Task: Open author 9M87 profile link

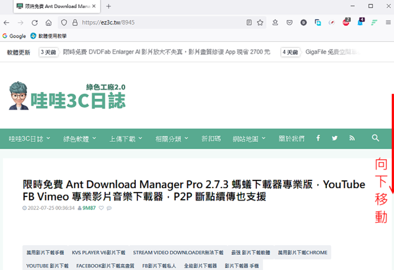Action: [89, 208]
